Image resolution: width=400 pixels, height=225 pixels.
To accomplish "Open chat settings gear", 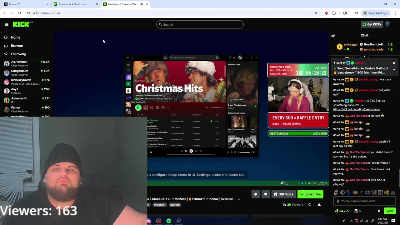I will tap(379, 211).
